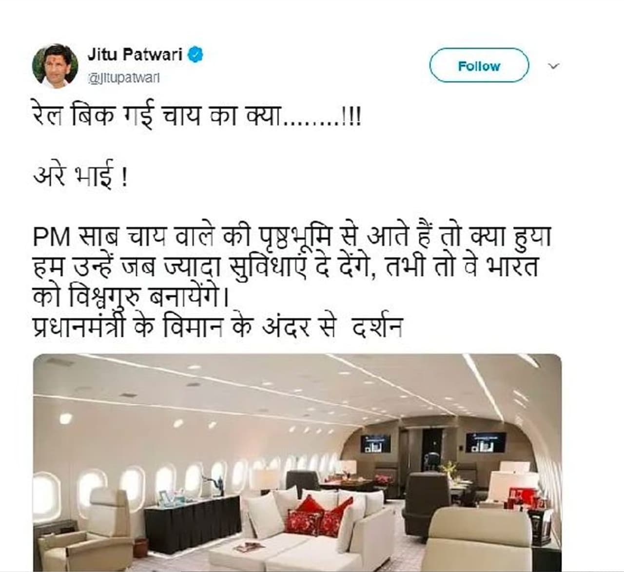Open the Jitu Patwari display name link

click(x=135, y=54)
